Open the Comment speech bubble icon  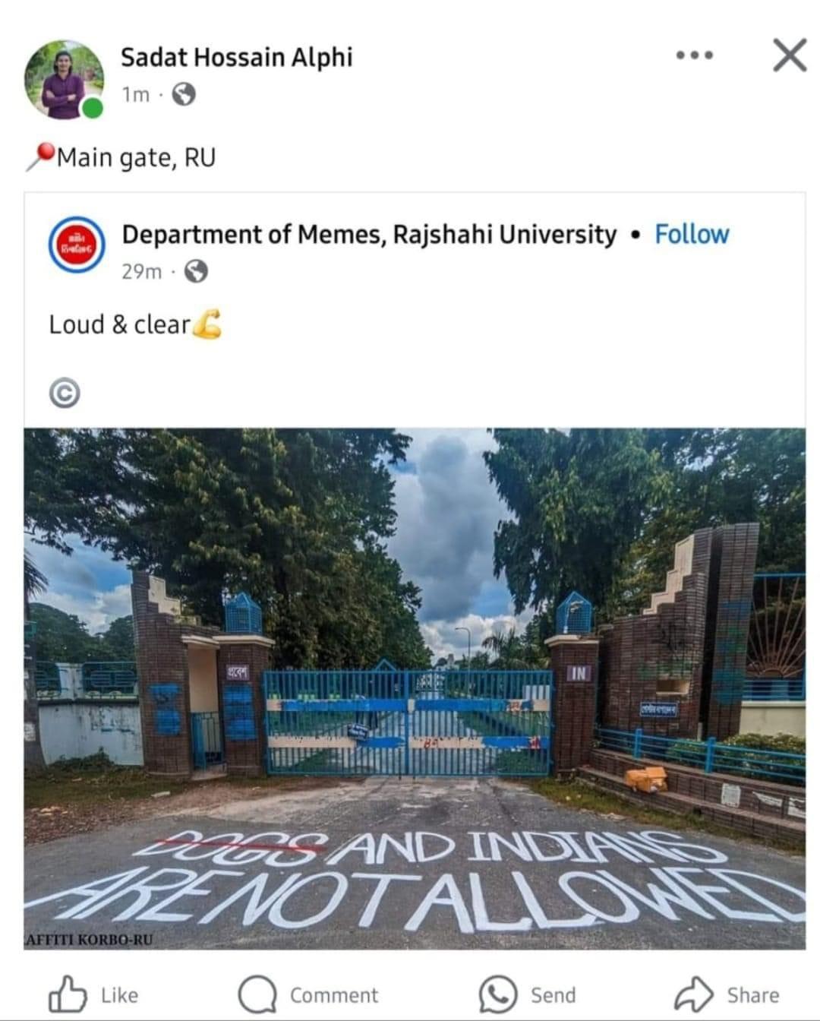[257, 994]
